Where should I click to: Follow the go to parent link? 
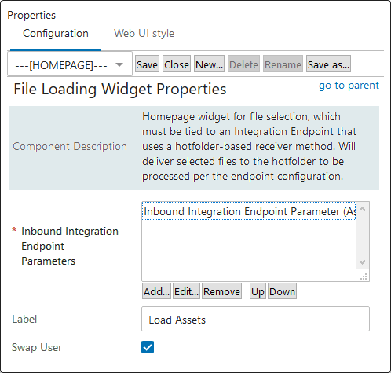(349, 86)
